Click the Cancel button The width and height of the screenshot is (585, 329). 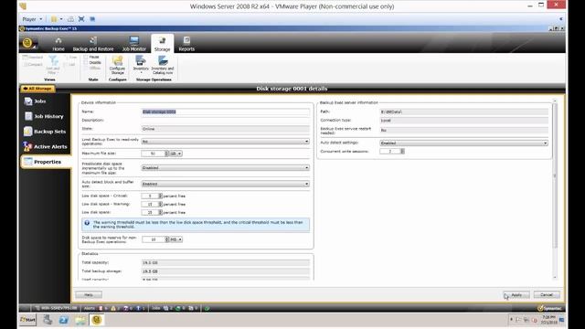click(547, 294)
